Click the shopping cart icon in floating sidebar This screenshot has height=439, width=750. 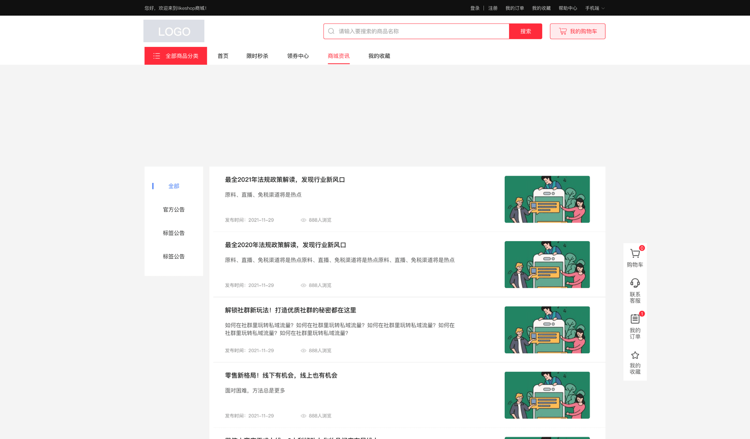635,254
